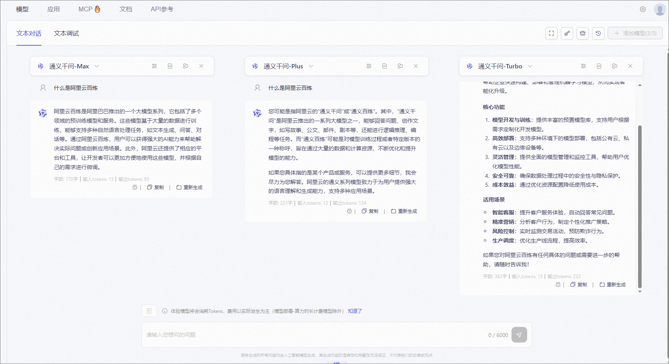Toggle the fullscreen view icon
The width and height of the screenshot is (669, 364).
[551, 33]
